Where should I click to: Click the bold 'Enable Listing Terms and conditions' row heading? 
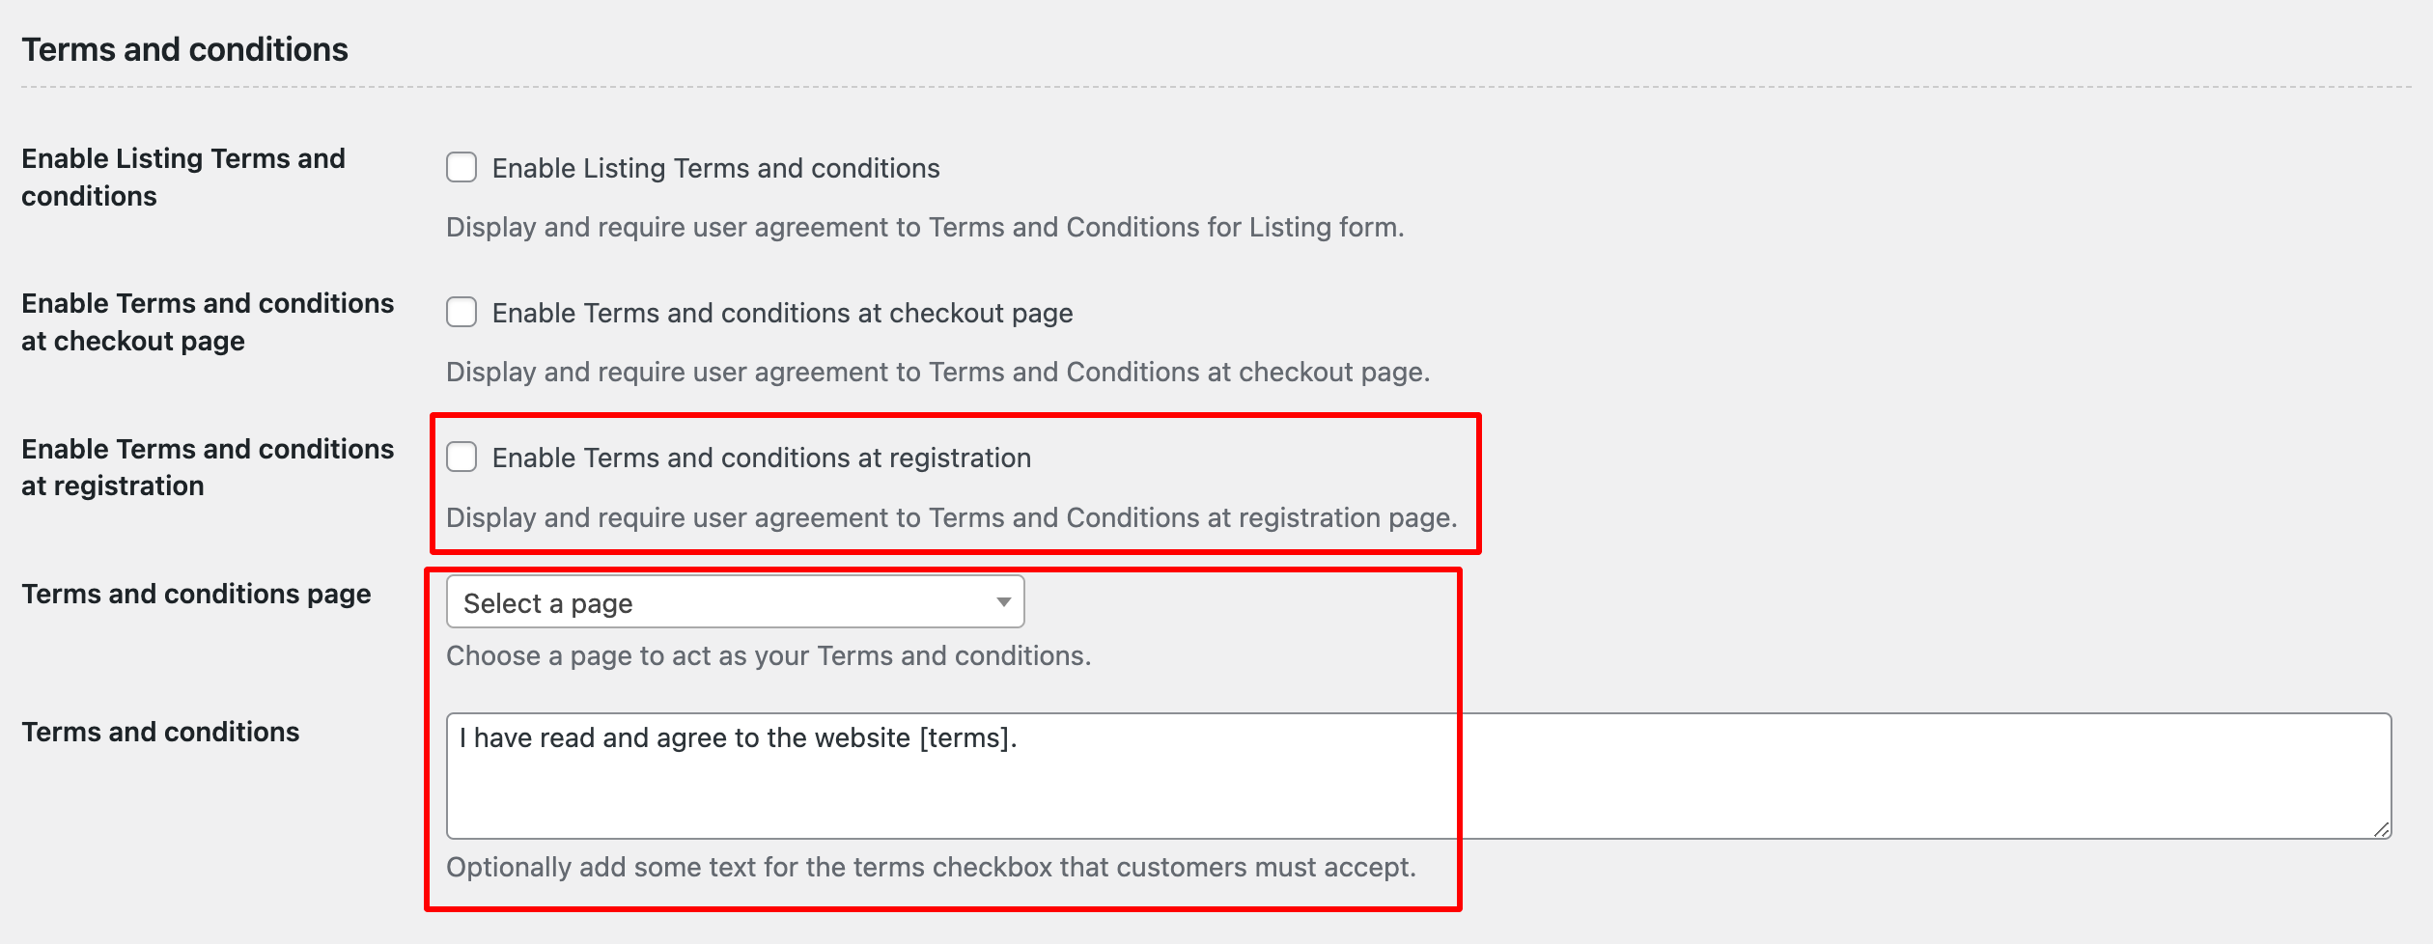(183, 177)
